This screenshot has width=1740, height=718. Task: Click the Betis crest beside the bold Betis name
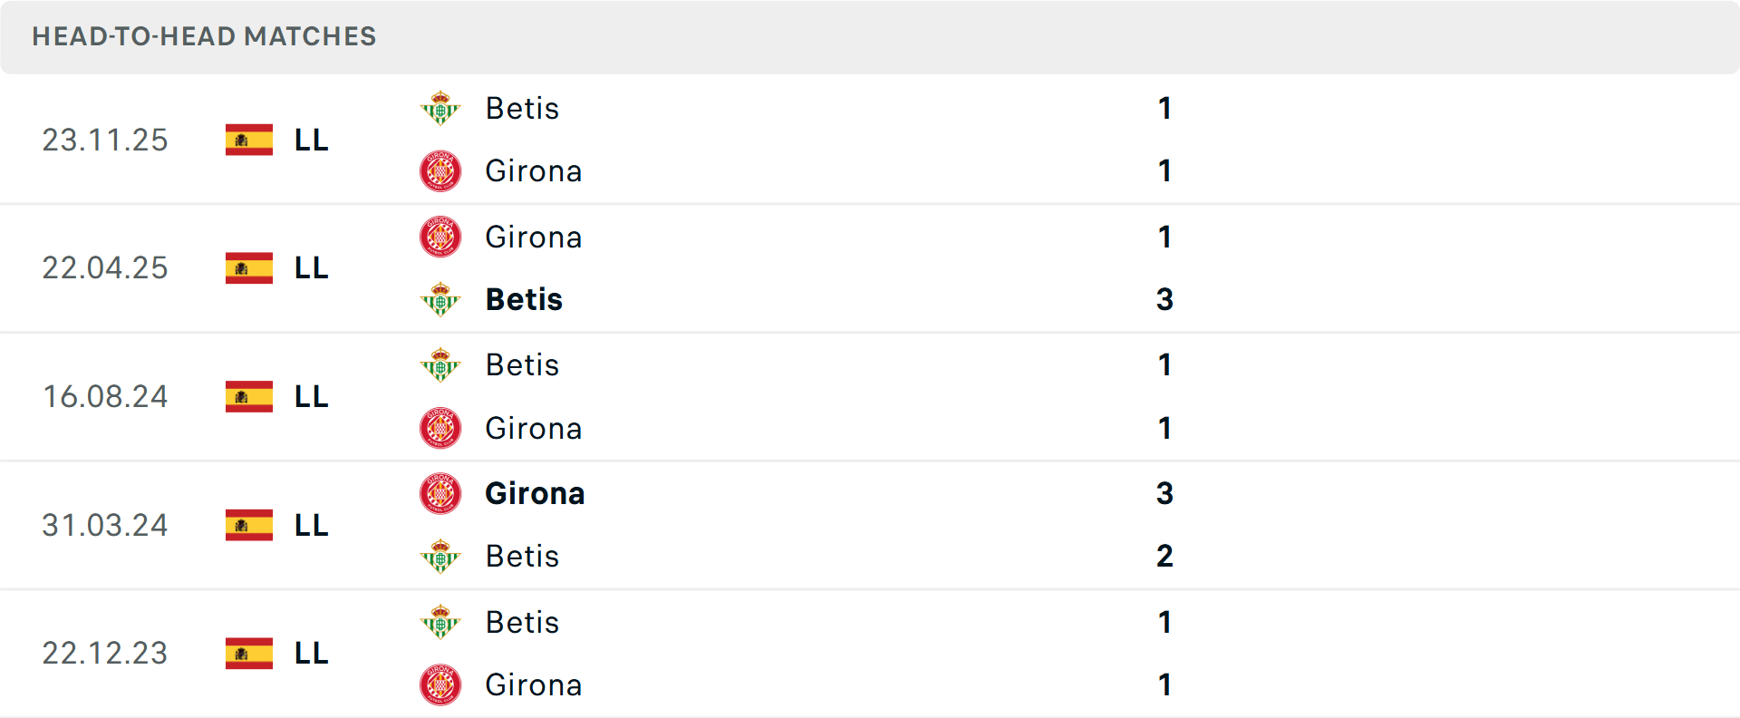point(440,299)
